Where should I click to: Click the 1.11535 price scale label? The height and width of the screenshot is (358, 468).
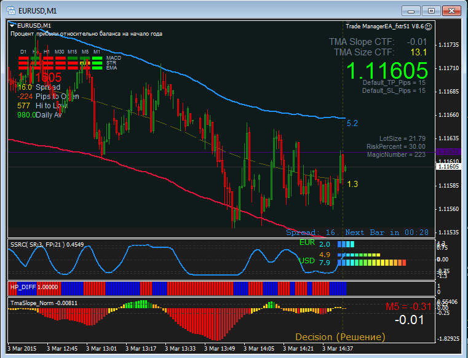point(448,233)
